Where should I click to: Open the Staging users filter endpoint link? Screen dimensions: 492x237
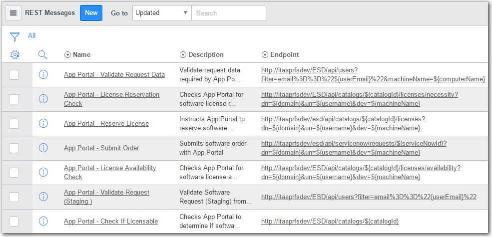[369, 197]
